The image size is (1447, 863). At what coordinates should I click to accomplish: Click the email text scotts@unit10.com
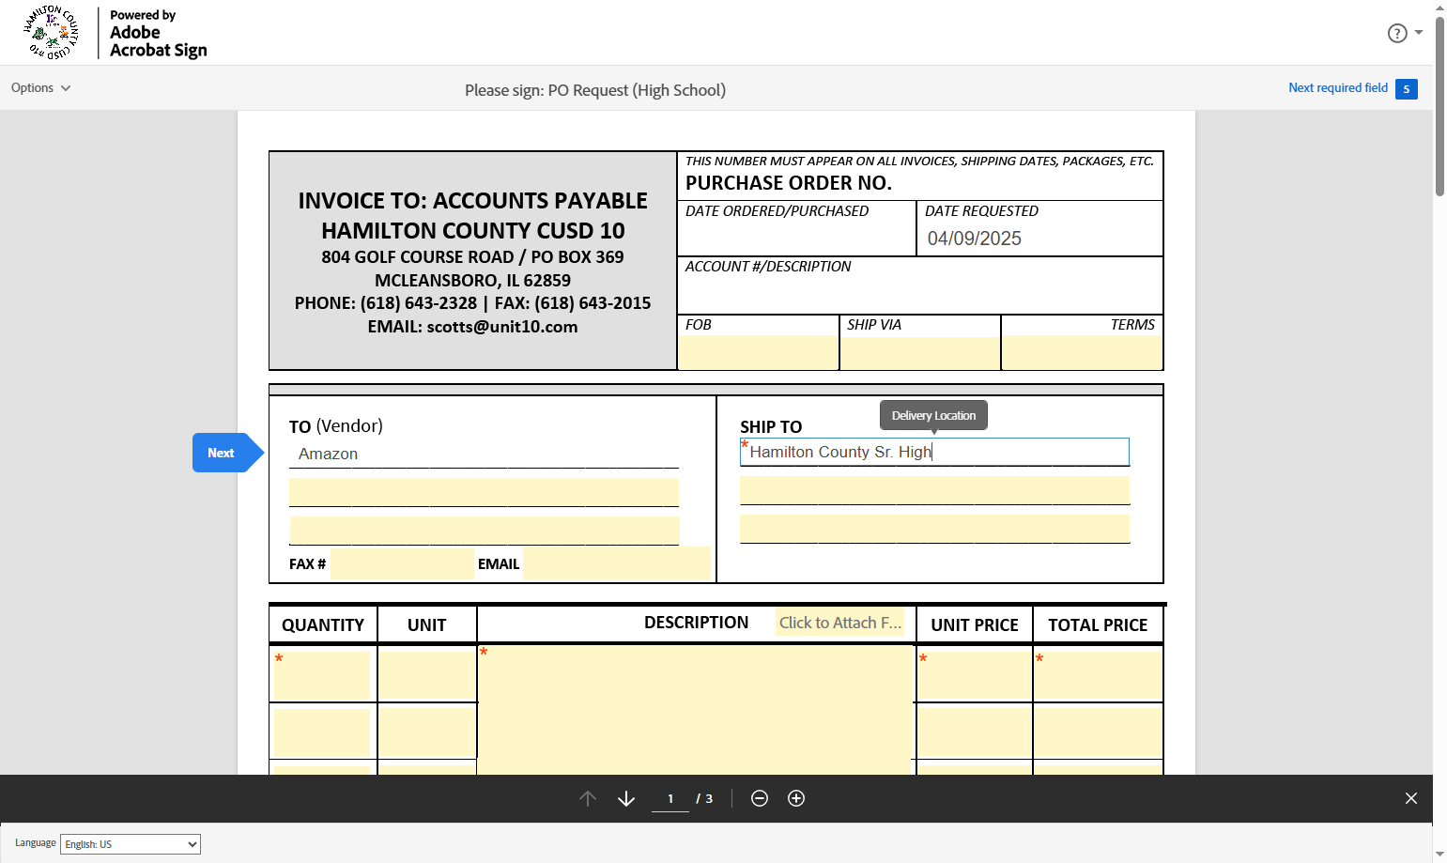click(x=502, y=327)
